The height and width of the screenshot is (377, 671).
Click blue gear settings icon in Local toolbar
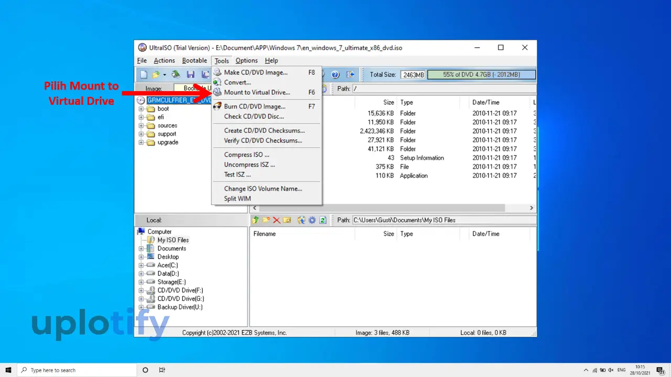312,220
